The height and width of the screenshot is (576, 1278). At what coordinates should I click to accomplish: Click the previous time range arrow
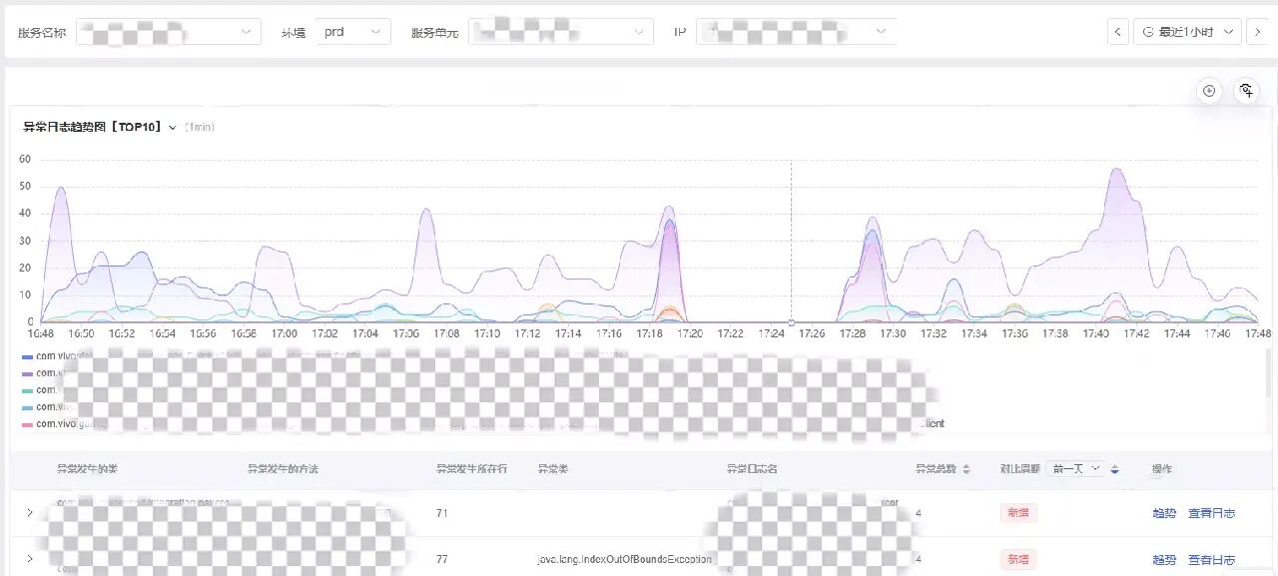pos(1118,32)
